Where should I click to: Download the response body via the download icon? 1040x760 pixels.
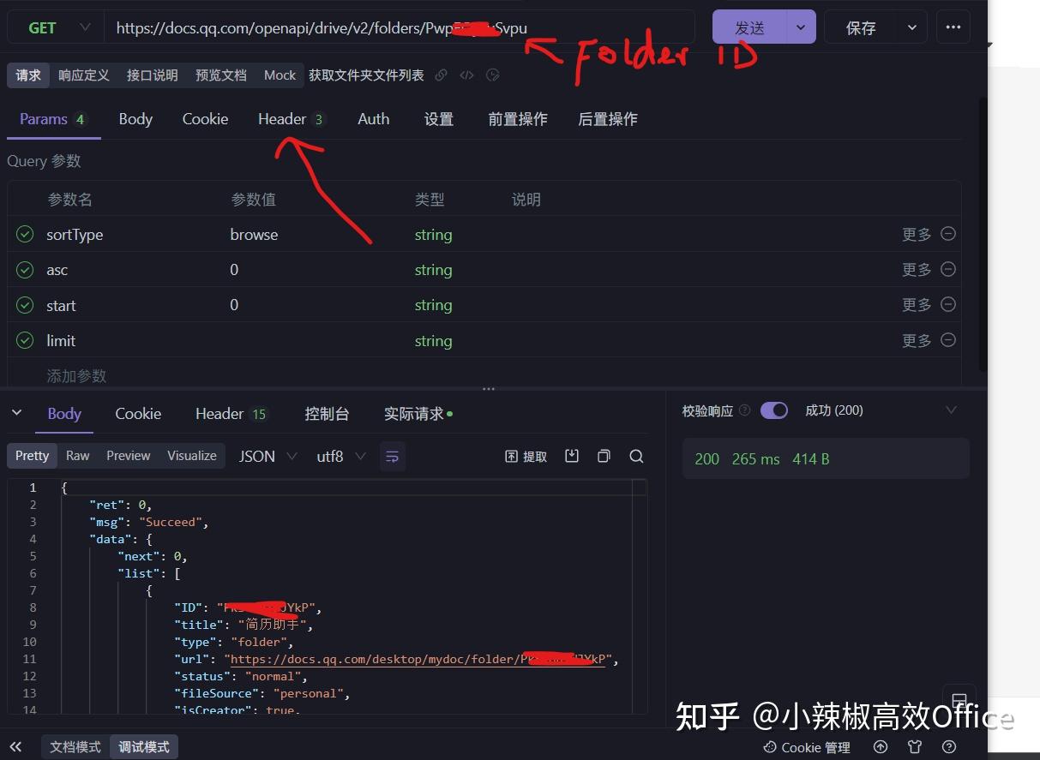coord(571,456)
